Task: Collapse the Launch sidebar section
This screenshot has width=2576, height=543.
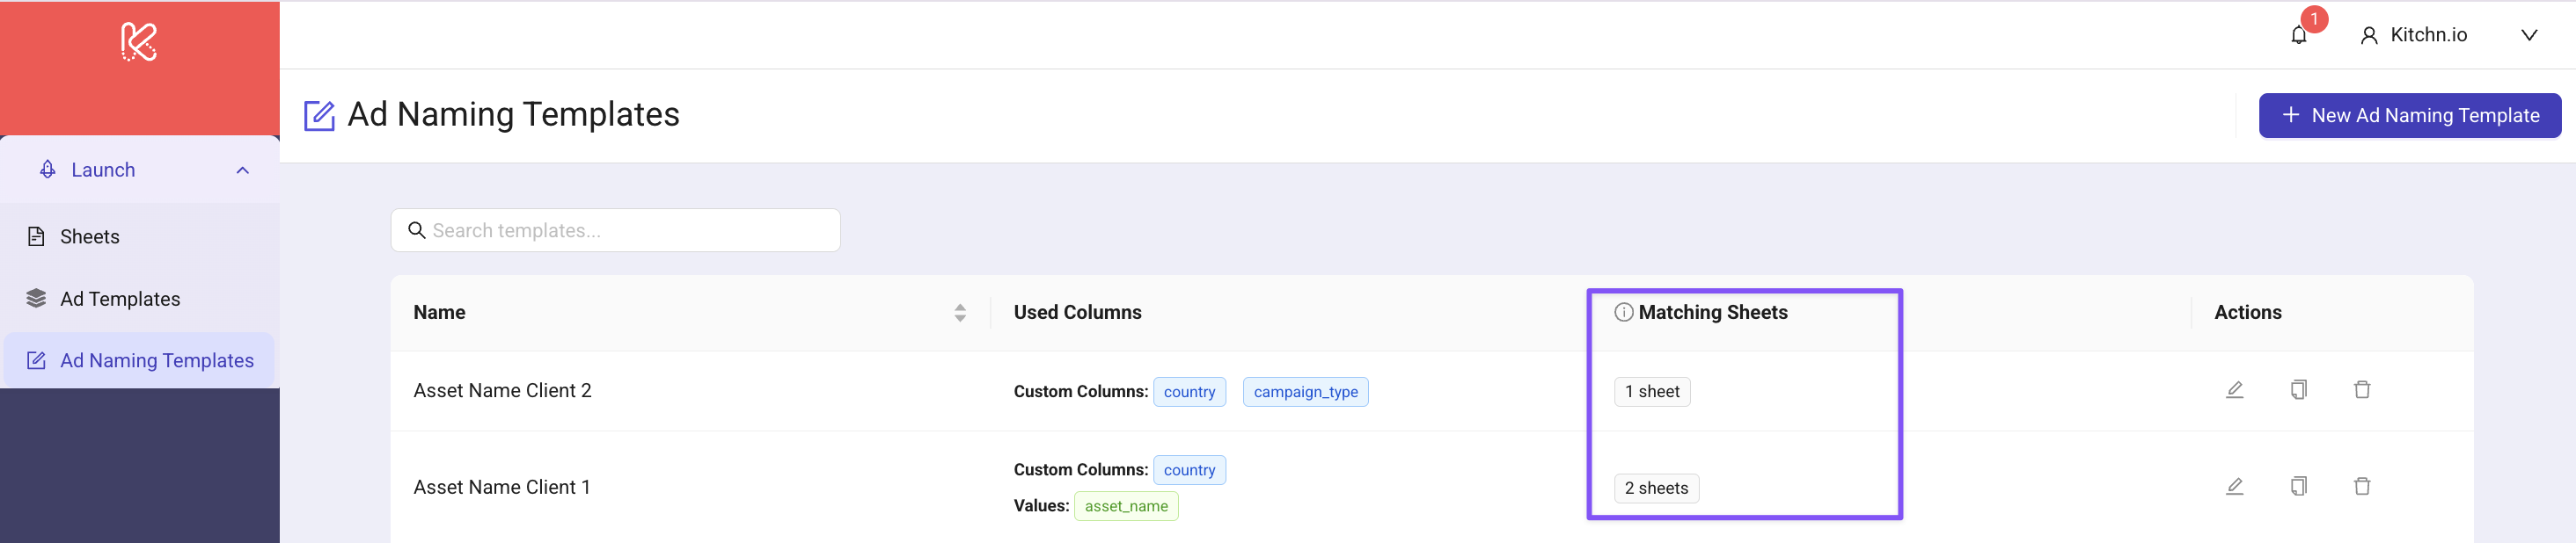Action: (242, 170)
